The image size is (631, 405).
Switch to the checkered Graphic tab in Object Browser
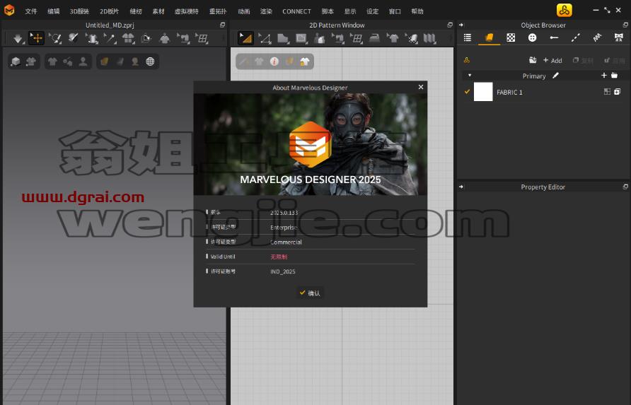coord(511,37)
